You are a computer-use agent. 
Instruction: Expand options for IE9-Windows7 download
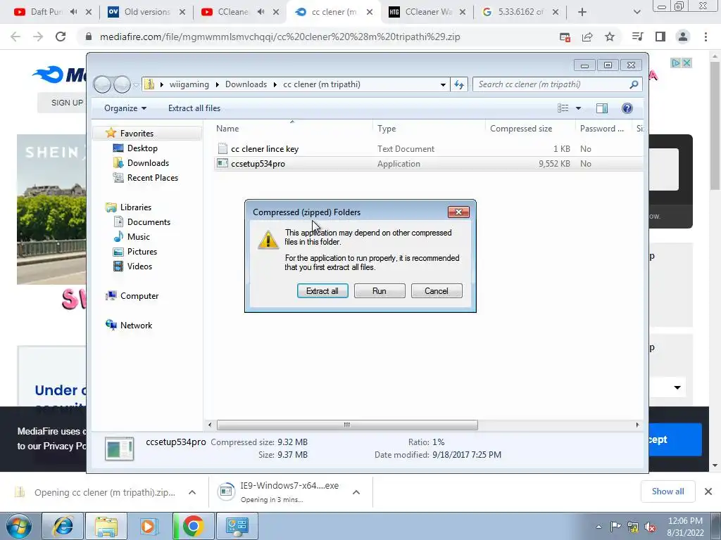pos(356,492)
